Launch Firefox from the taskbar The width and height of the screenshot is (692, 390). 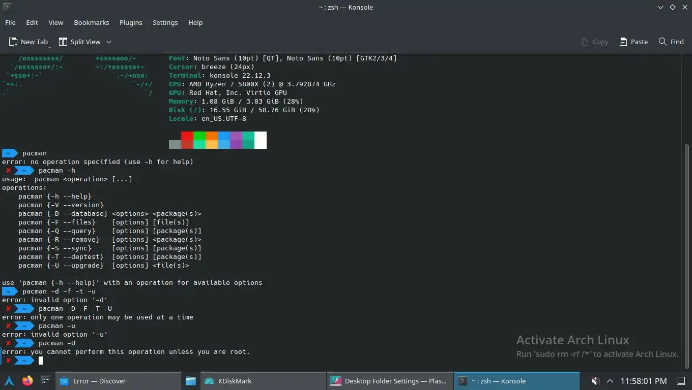[x=27, y=380]
